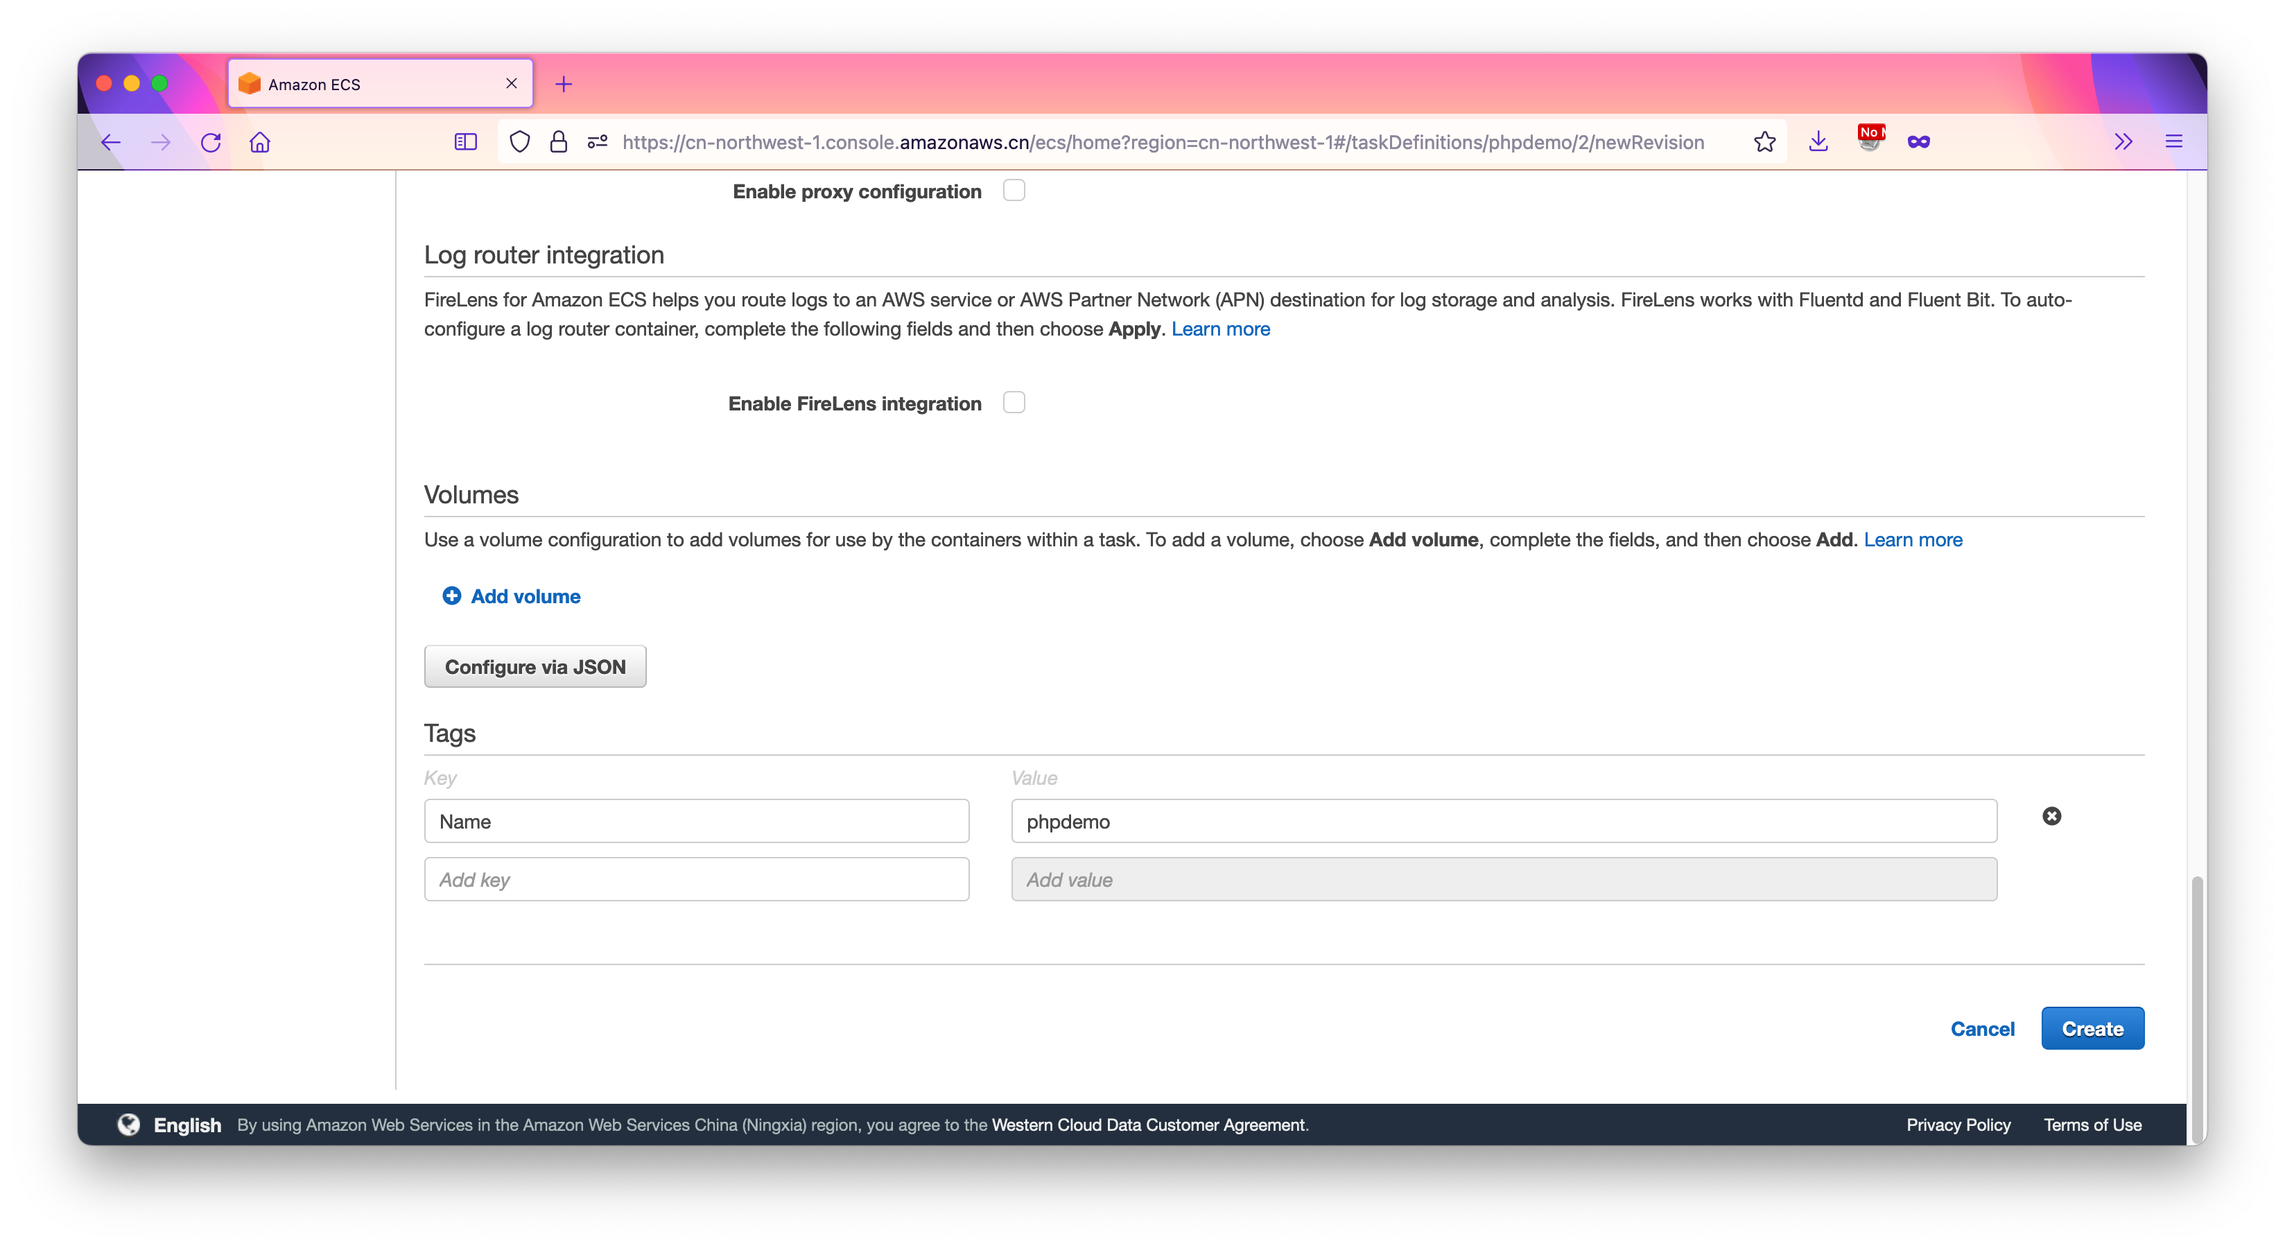2285x1248 pixels.
Task: Open the Privacy Policy link
Action: click(1958, 1125)
